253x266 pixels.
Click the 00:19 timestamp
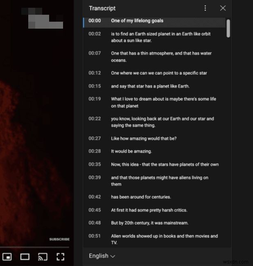95,99
